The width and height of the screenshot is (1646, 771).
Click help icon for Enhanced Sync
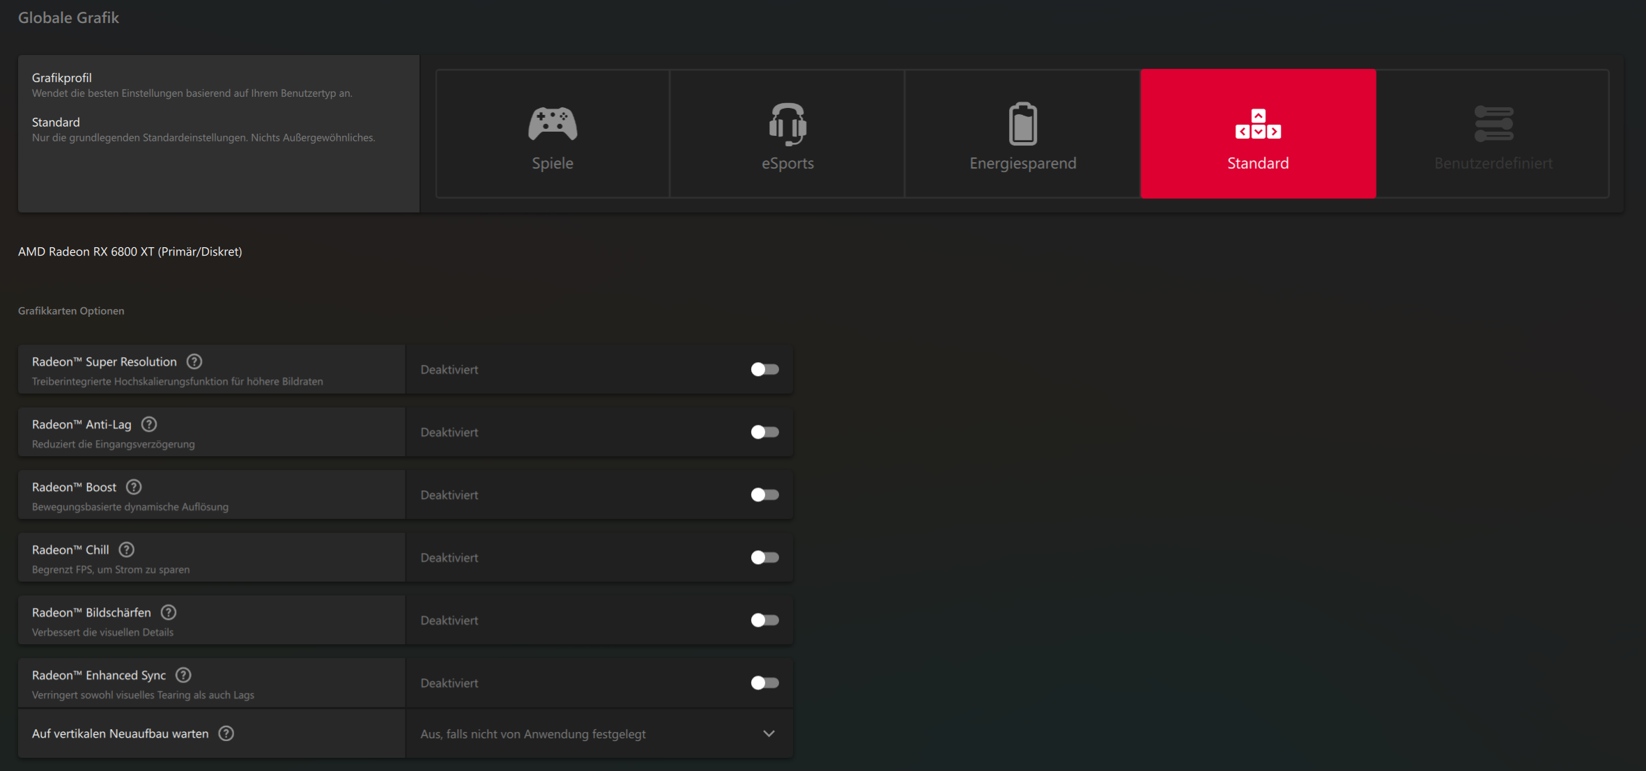pyautogui.click(x=183, y=675)
